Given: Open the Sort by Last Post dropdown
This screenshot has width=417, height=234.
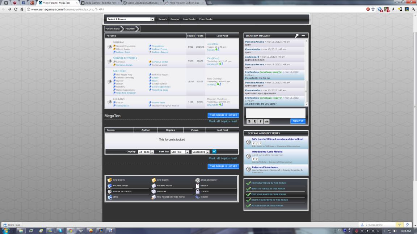Looking at the screenshot, I should click(180, 152).
